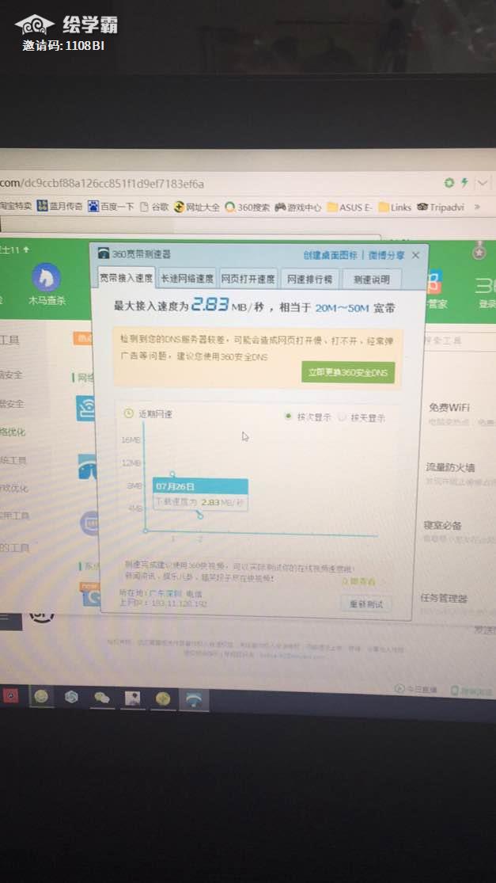Screen dimensions: 496x883
Task: Open the Links bookmarks folder
Action: click(x=395, y=207)
